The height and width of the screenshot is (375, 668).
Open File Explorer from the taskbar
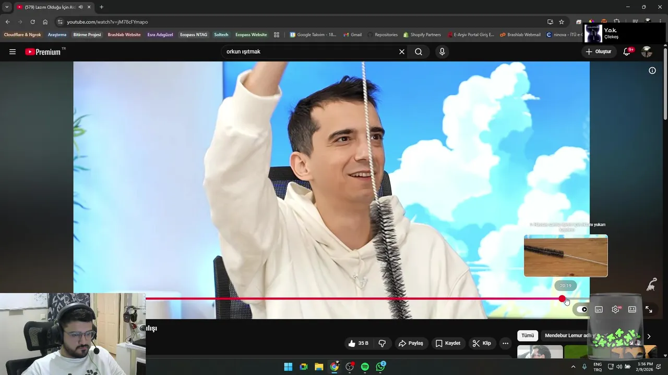coord(319,367)
